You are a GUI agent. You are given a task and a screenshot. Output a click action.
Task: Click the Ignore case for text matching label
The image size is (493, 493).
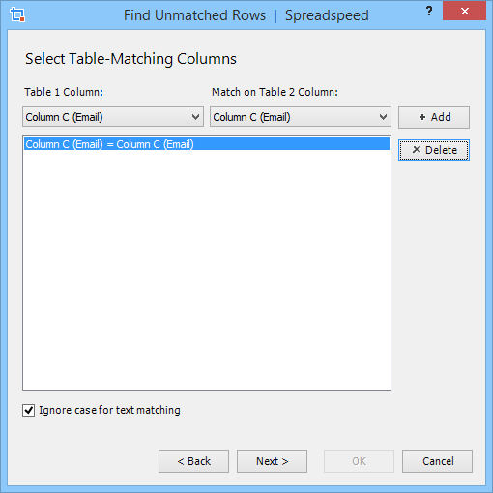click(x=109, y=410)
